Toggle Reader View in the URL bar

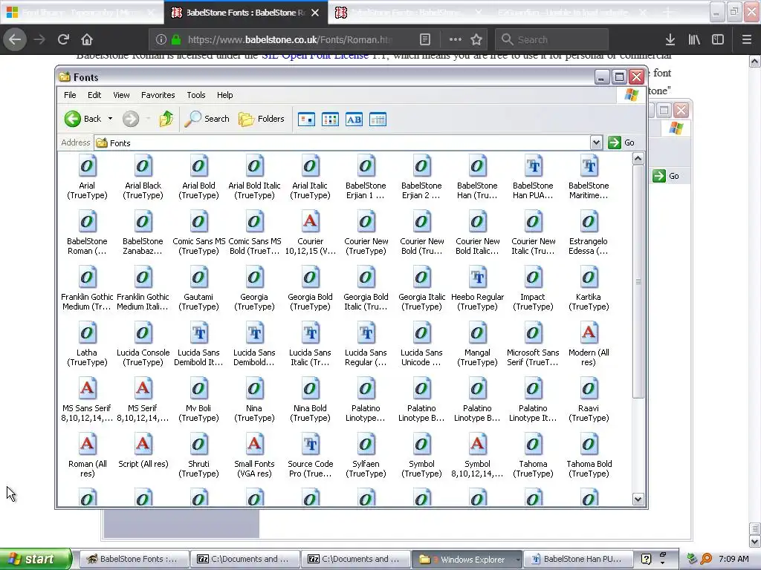click(x=424, y=39)
